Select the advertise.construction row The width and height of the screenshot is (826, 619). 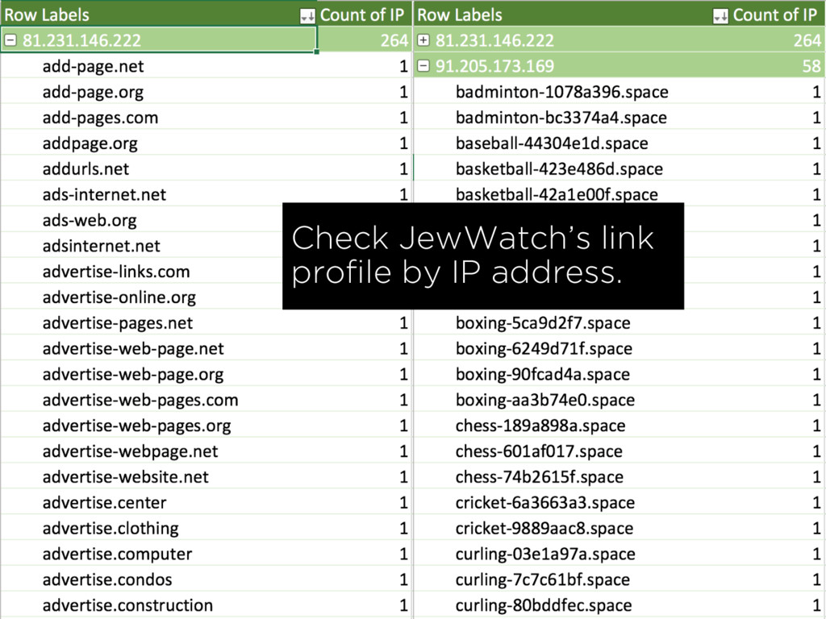[206, 605]
